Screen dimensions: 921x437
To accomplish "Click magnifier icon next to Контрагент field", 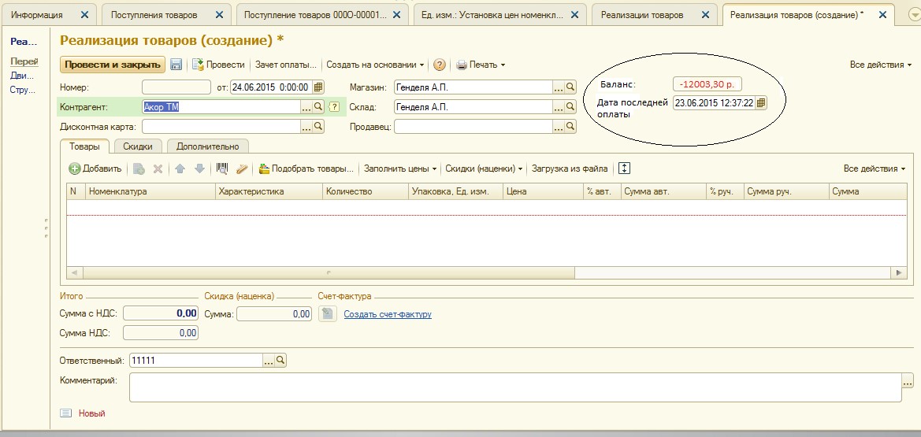I will (319, 107).
